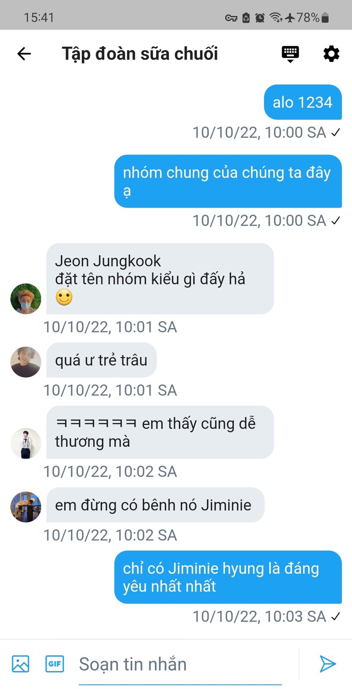Send message with the paper plane icon
Viewport: 352px width, 689px height.
click(x=328, y=664)
